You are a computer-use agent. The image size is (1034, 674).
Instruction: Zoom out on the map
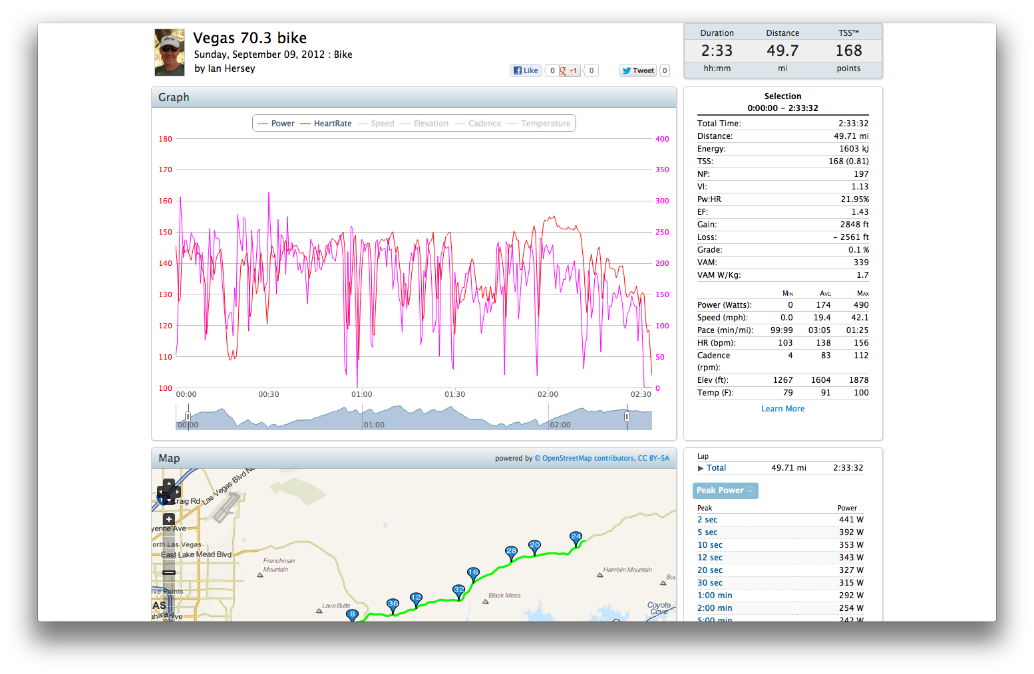pyautogui.click(x=169, y=572)
